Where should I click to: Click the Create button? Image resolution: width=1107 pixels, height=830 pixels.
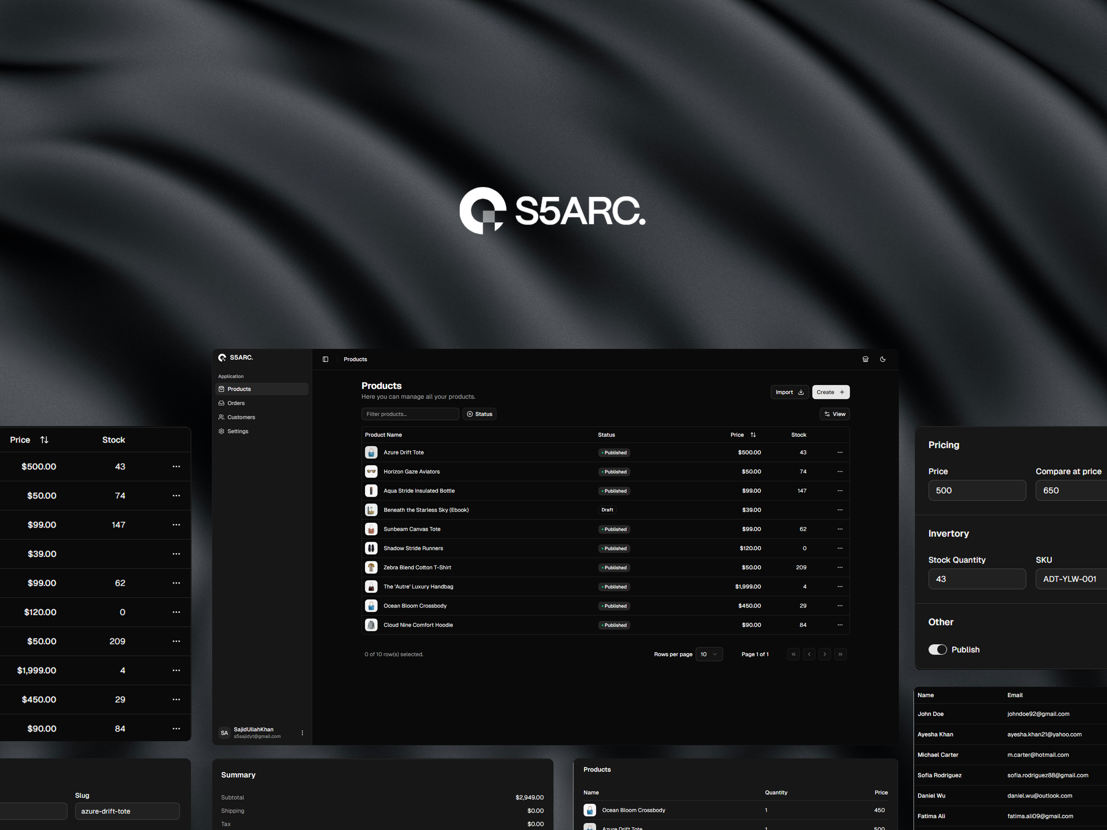coord(830,392)
